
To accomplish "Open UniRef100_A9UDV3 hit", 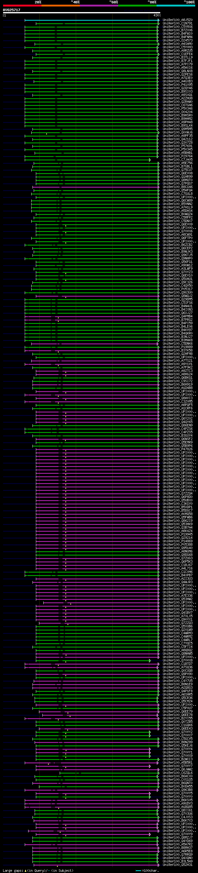I will pyautogui.click(x=177, y=804).
